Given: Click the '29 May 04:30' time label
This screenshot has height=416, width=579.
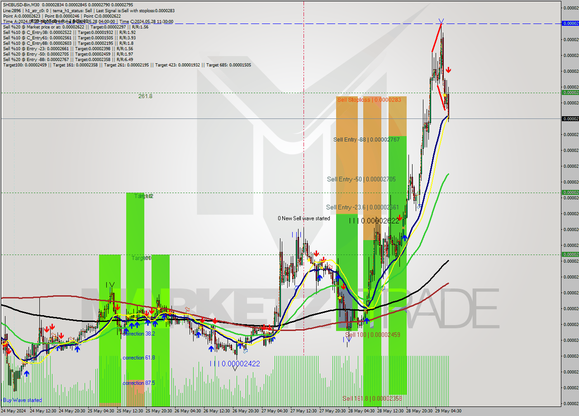Looking at the screenshot, I should click(x=448, y=411).
